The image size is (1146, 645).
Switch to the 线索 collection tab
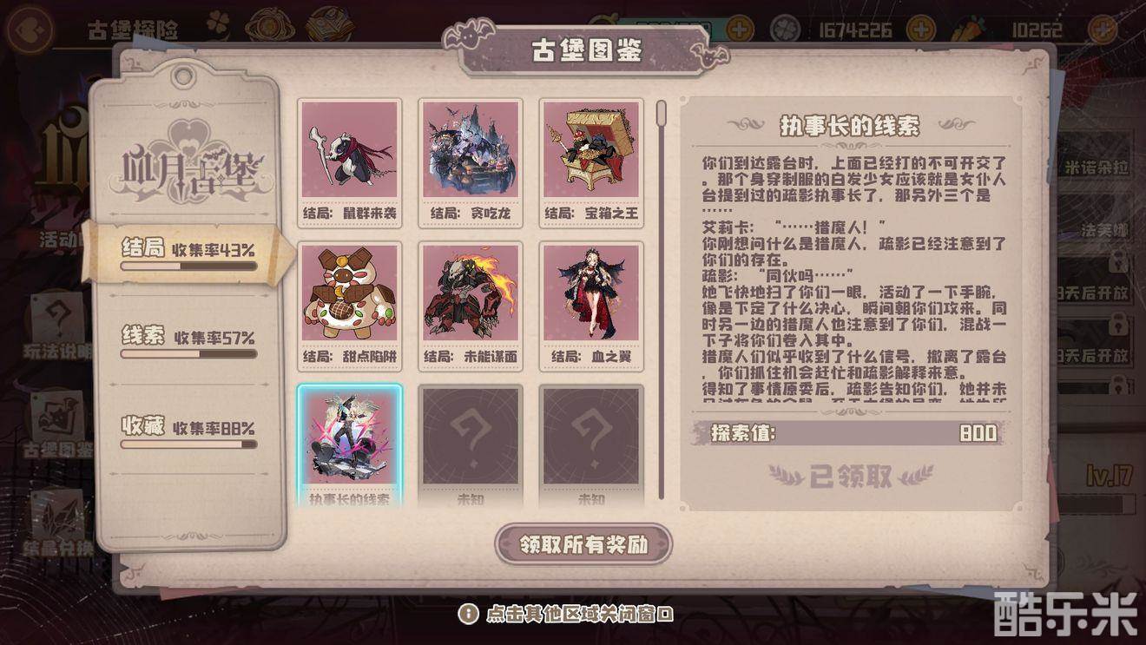point(188,343)
